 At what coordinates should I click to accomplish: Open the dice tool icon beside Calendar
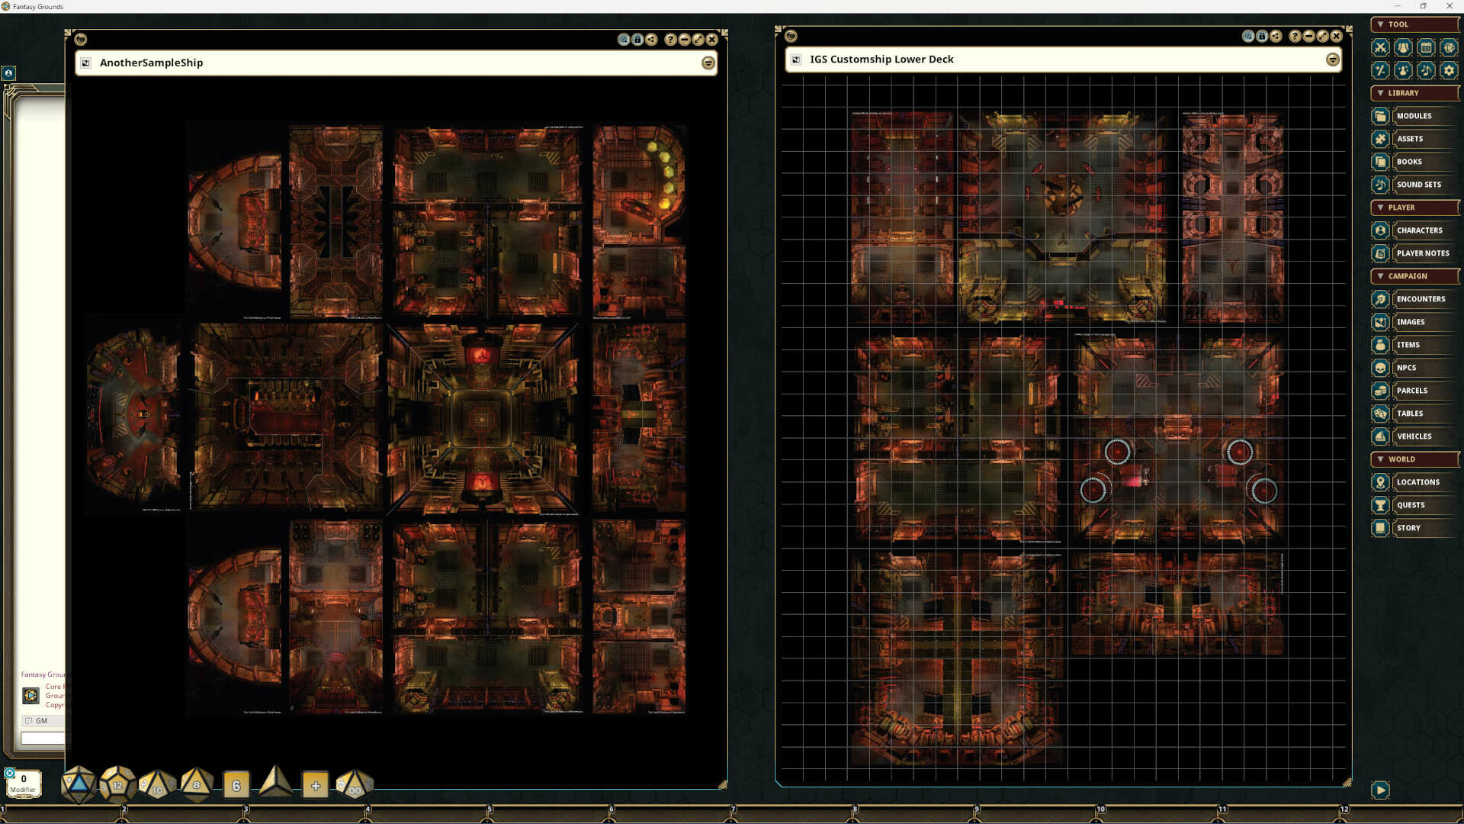(1449, 47)
